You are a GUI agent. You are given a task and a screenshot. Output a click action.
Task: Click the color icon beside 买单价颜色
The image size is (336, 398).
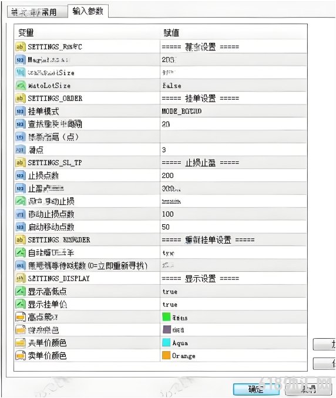click(21, 343)
